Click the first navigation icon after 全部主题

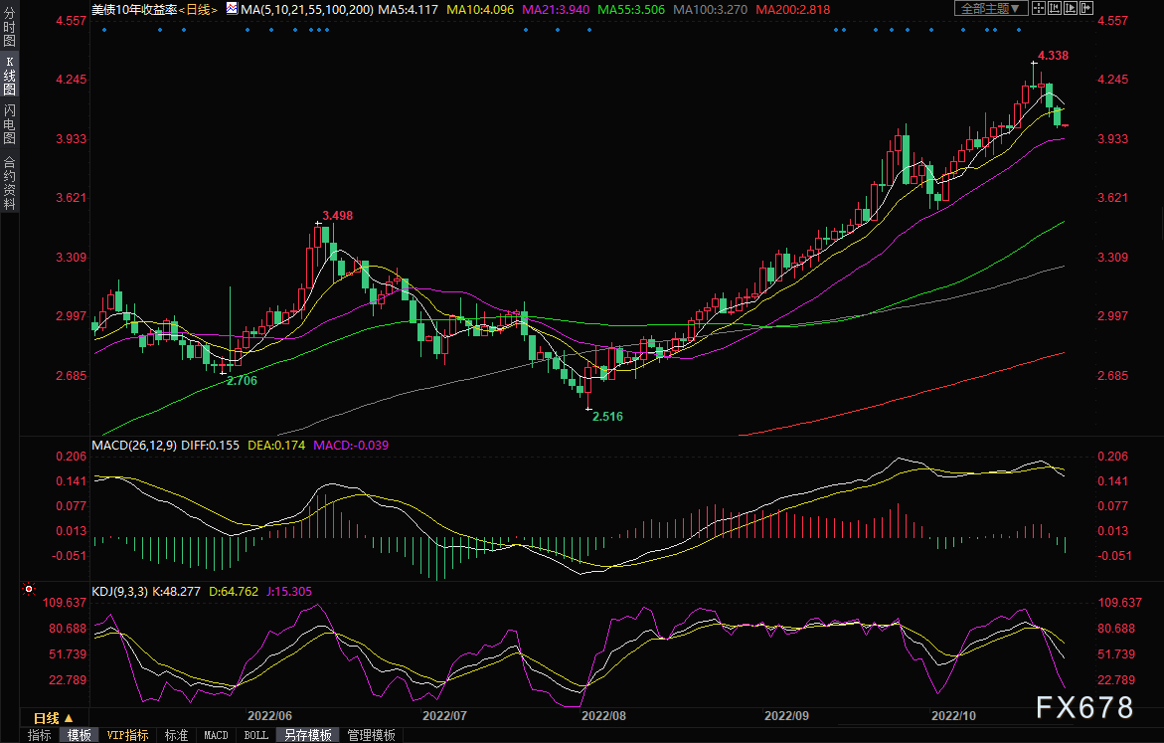(1041, 9)
